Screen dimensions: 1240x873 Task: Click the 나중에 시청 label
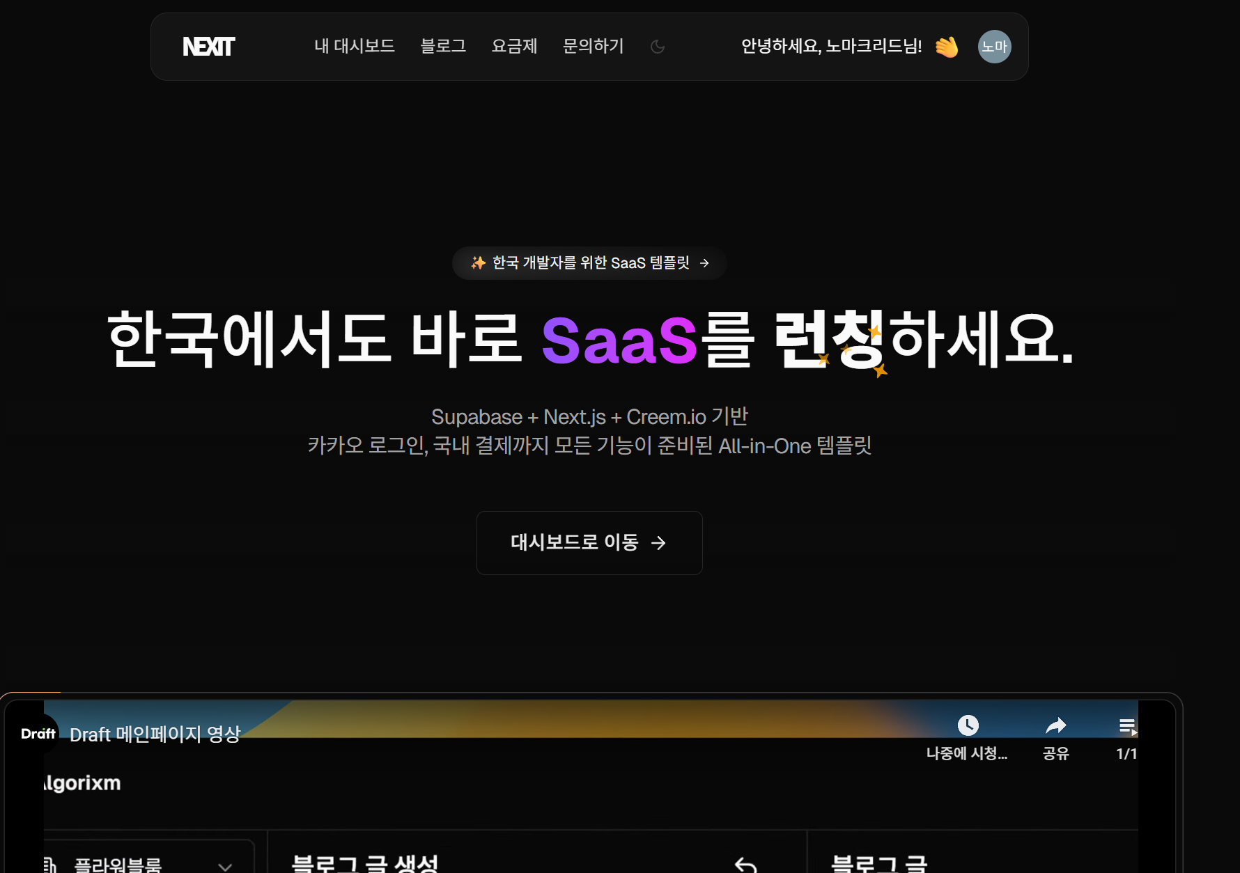coord(968,753)
